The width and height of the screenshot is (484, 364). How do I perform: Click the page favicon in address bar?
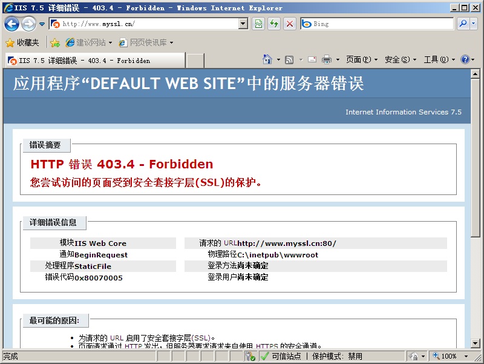[55, 24]
